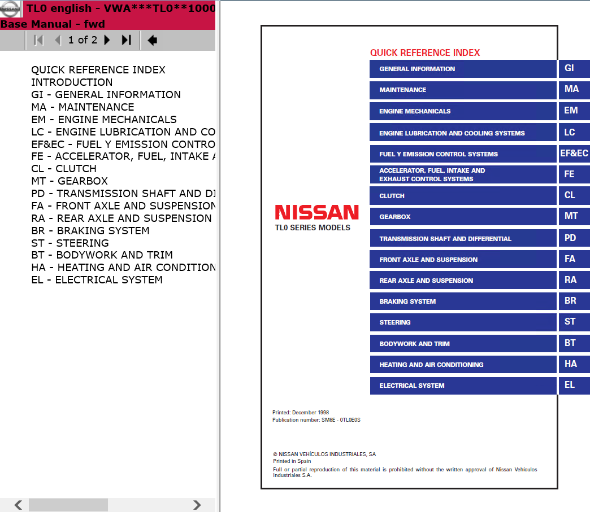Click ENGINE LUBRICATION AND COOLING SYSTEMS bar
Viewport: 590px width, 512px height.
(x=463, y=133)
